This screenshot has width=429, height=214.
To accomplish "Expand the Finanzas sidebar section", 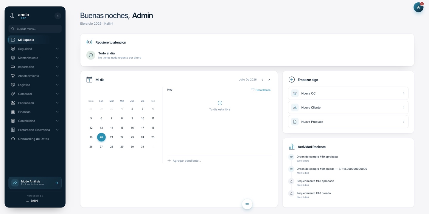I will coord(35,112).
